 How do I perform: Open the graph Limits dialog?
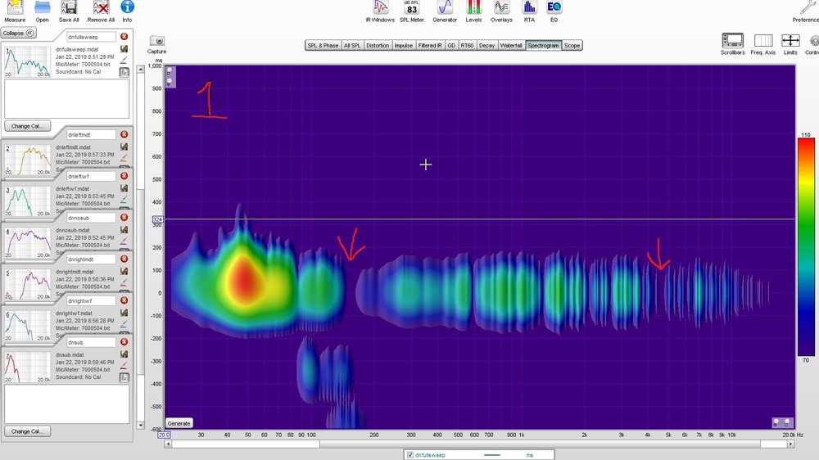pyautogui.click(x=790, y=44)
